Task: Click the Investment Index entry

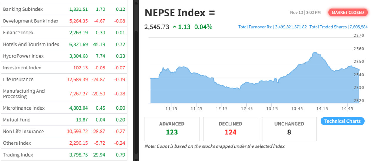Action: 22,68
